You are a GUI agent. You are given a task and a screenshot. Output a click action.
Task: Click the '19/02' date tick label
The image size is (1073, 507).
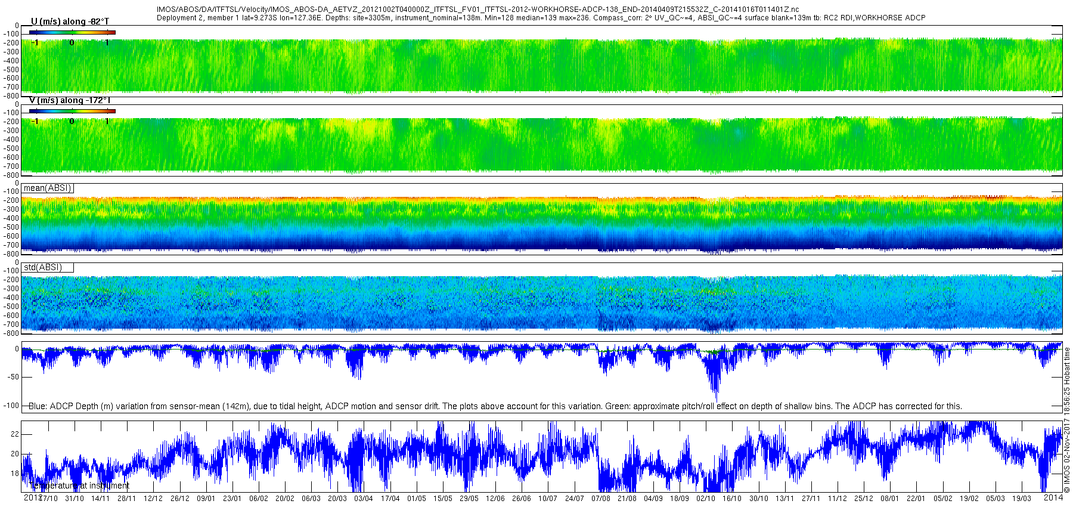pyautogui.click(x=969, y=499)
